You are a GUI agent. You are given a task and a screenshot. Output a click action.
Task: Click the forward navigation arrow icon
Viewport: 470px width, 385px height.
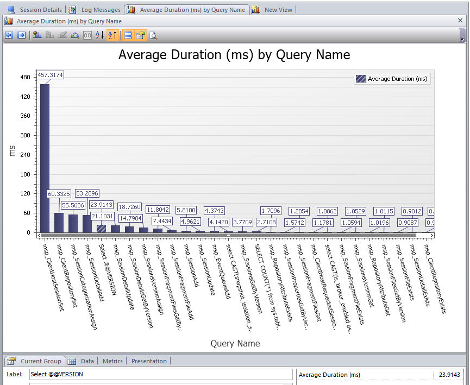pos(22,35)
